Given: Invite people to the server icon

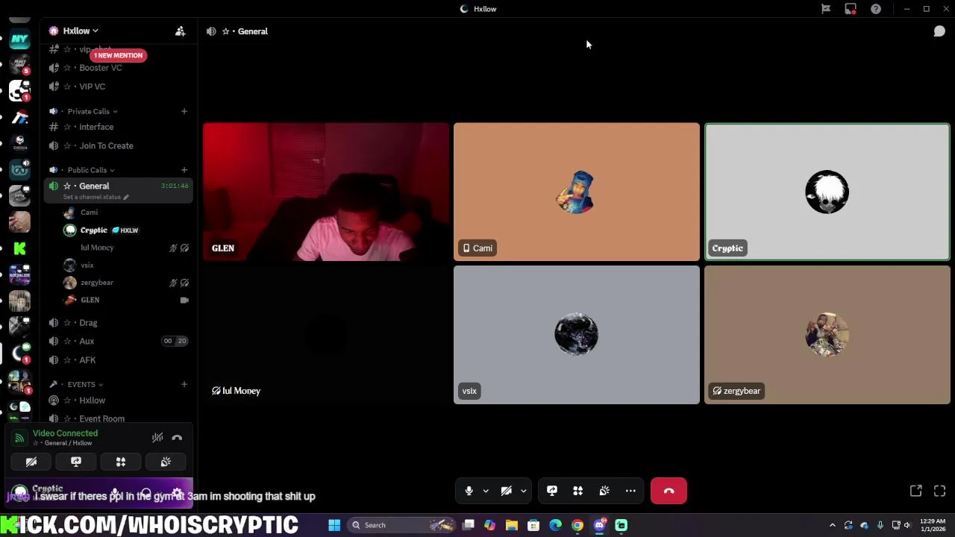Looking at the screenshot, I should (180, 31).
